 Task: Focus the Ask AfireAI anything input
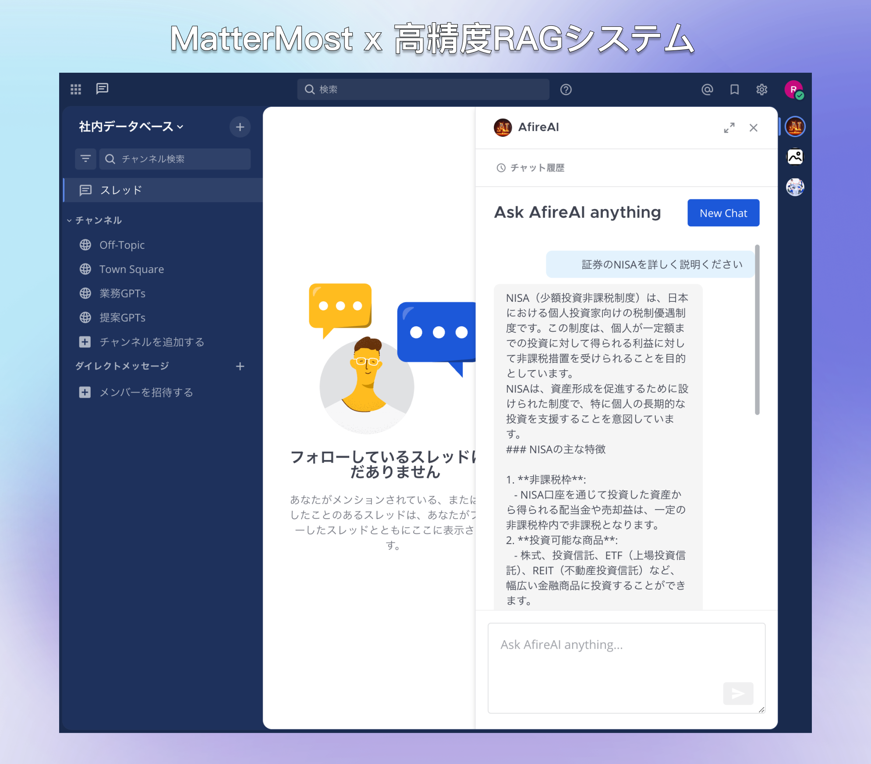[626, 668]
